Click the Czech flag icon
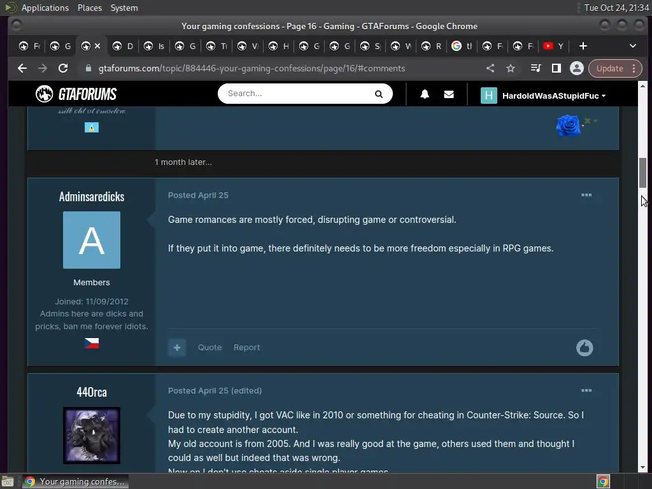Screen dimensions: 652x489 tap(92, 343)
